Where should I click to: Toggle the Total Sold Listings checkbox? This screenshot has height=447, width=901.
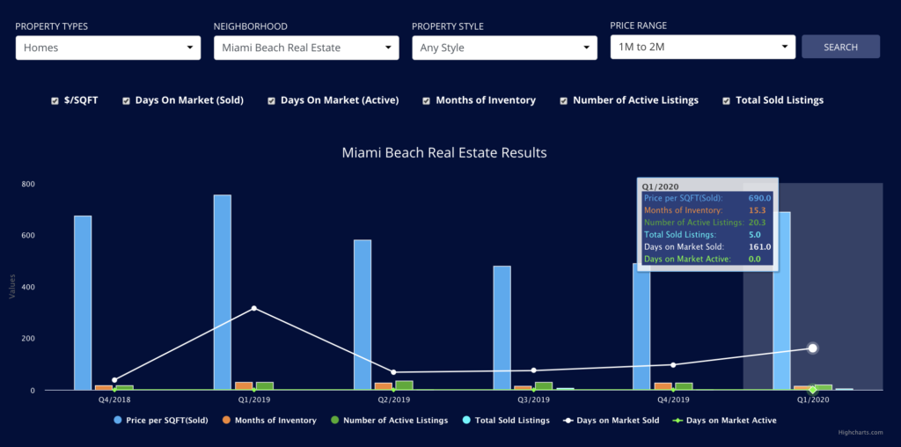pos(726,100)
